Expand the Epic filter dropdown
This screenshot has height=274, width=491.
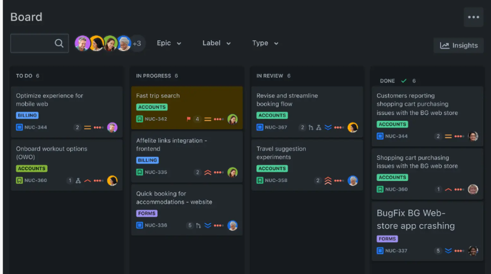click(168, 43)
